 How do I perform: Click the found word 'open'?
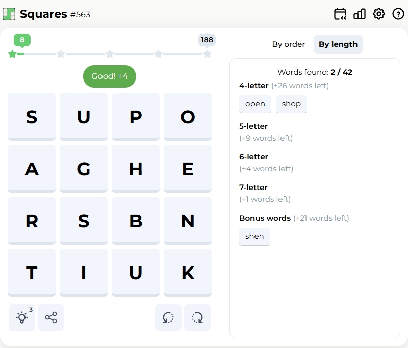(x=255, y=104)
